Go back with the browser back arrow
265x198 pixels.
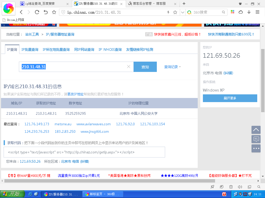point(21,12)
